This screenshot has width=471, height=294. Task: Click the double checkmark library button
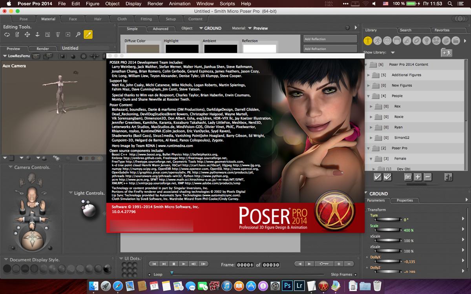387,177
